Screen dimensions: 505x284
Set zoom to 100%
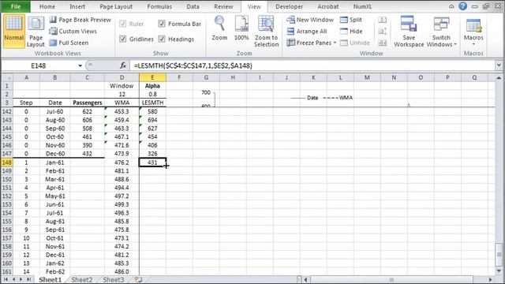click(x=241, y=28)
